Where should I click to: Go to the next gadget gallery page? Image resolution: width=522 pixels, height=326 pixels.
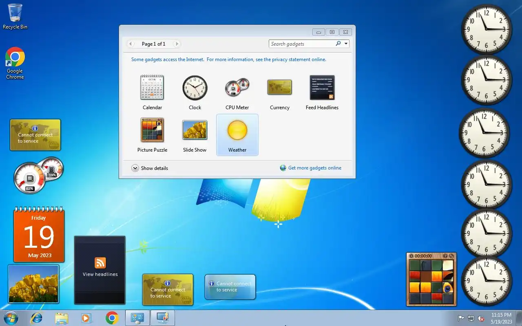click(x=176, y=44)
